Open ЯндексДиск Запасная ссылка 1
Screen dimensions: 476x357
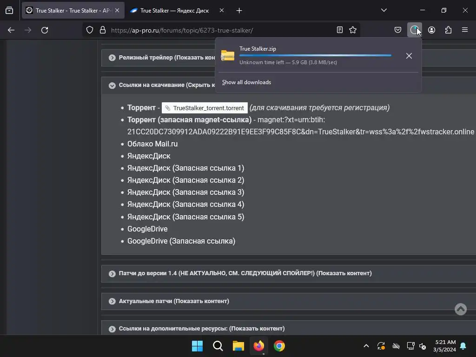[x=186, y=168]
